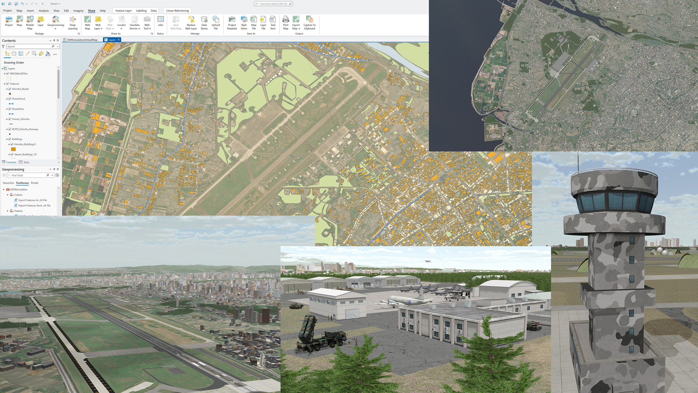Switch to the Portal geoprocessing tab
Viewport: 698px width, 393px height.
[34, 183]
